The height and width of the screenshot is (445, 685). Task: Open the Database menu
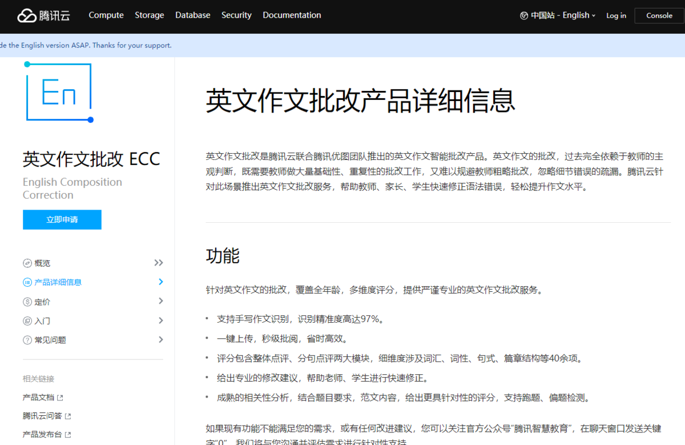(x=193, y=15)
